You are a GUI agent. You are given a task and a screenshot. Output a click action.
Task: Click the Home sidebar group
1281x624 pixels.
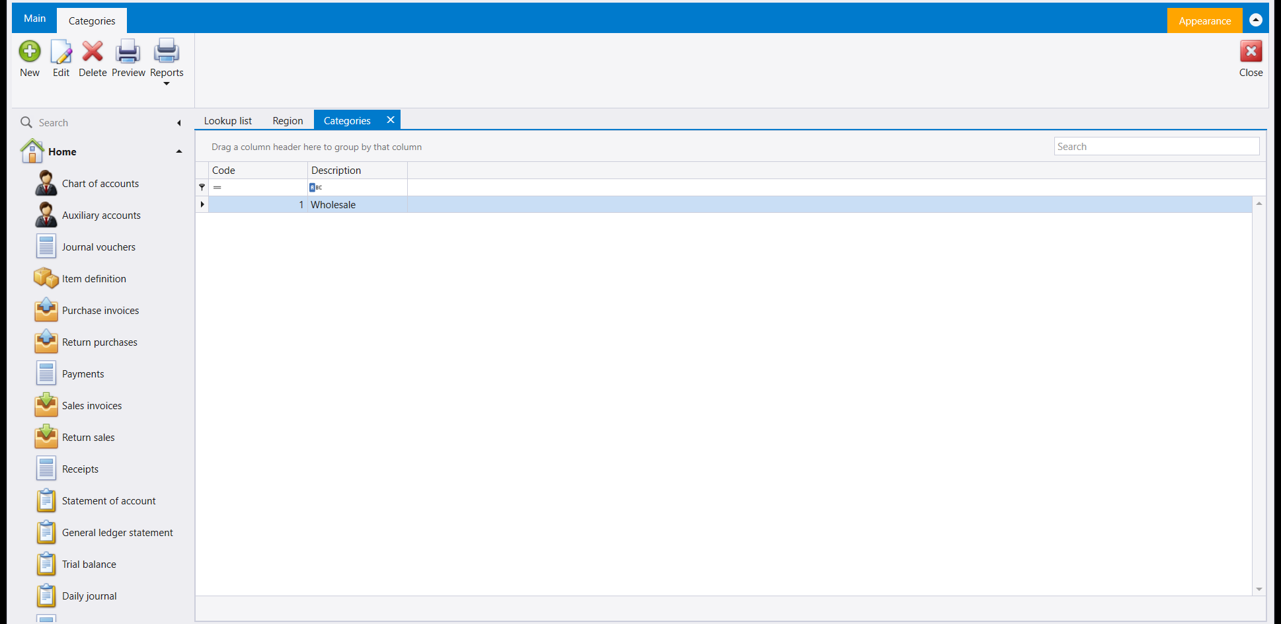point(100,151)
